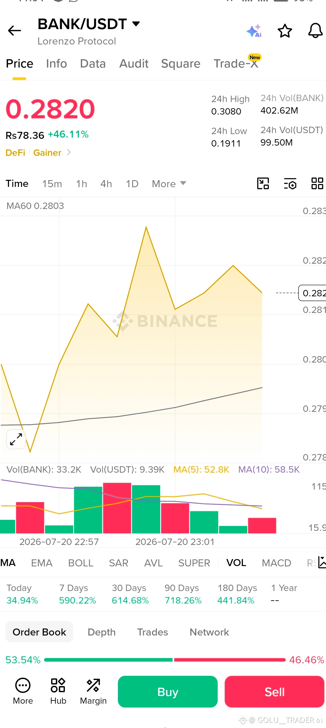Open indicator settings icon beside RSI
The image size is (326, 728).
[x=322, y=562]
